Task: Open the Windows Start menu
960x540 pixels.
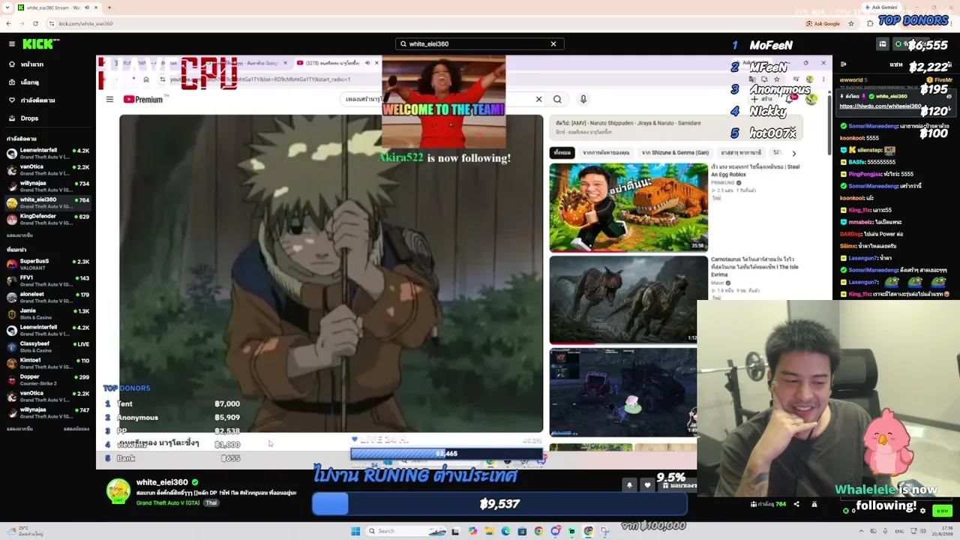Action: coord(355,531)
